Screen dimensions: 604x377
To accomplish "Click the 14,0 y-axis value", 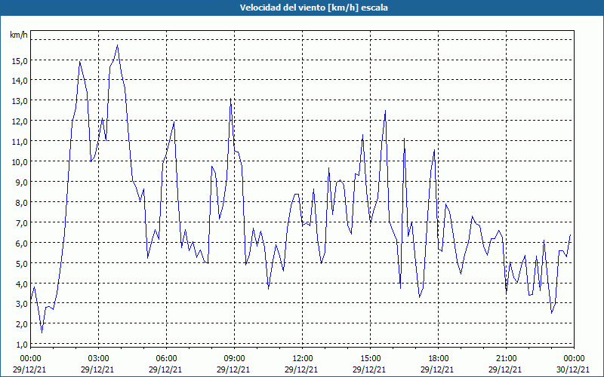I will pos(20,81).
